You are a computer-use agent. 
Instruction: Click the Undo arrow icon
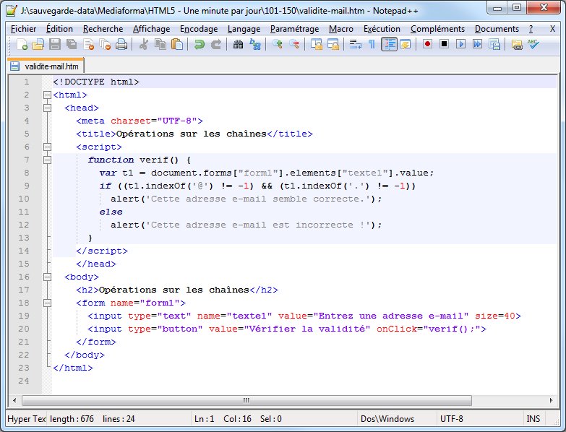(x=199, y=45)
